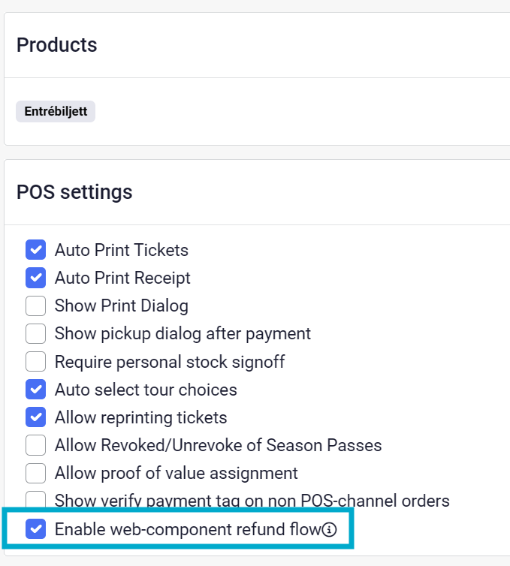Tick Show verify payment tag checkbox
This screenshot has height=566, width=510.
click(35, 500)
